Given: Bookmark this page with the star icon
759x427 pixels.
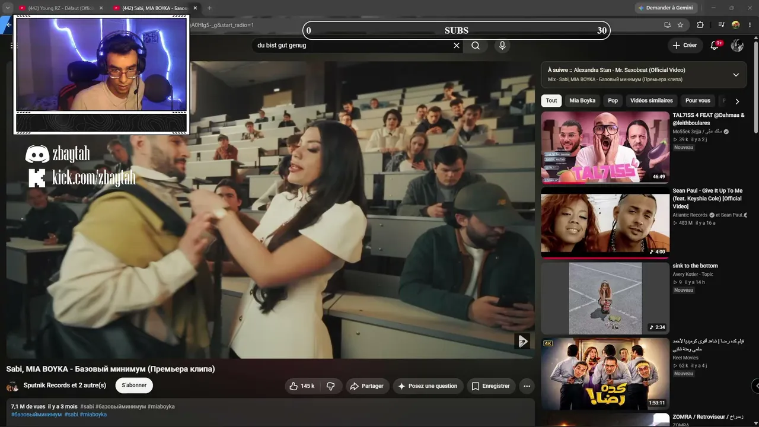Looking at the screenshot, I should point(681,25).
